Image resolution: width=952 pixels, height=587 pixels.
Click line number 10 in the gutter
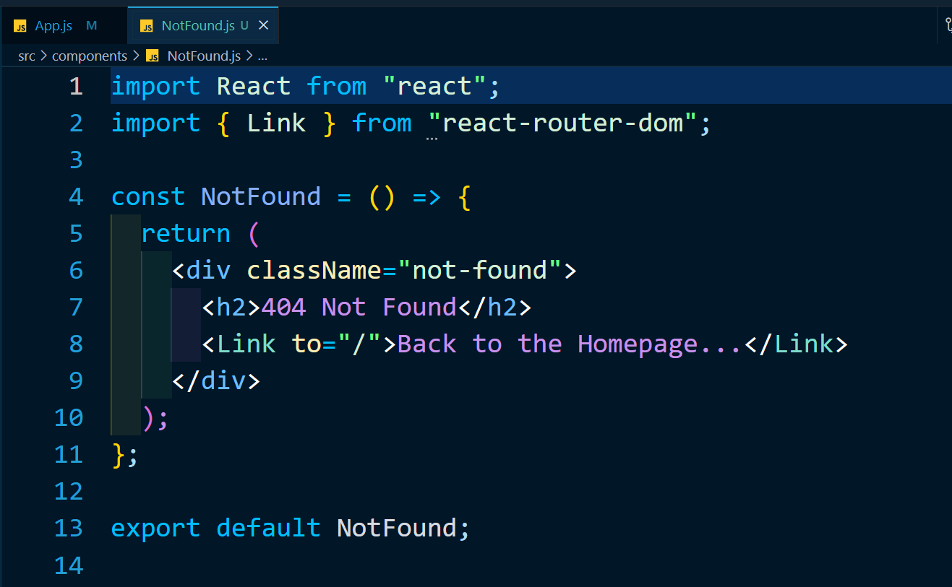pyautogui.click(x=69, y=418)
